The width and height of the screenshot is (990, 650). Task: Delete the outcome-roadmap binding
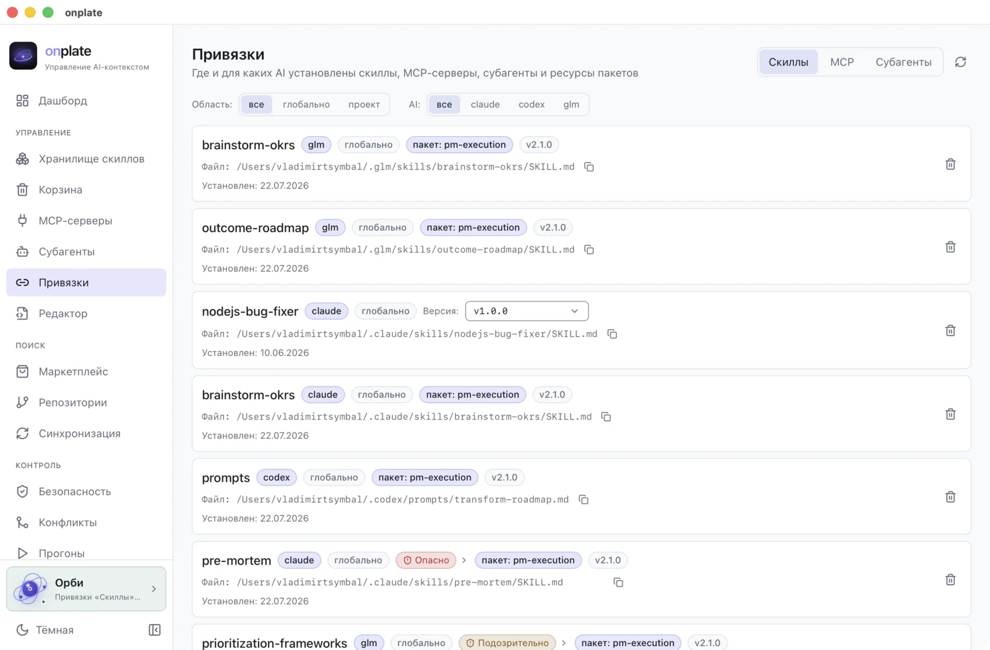tap(950, 247)
